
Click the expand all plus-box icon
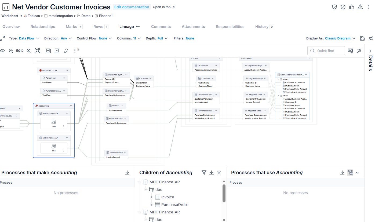[48, 51]
